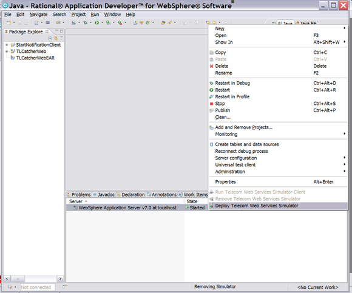
Task: Select WebSphere Application Server v7.0 row
Action: (137, 207)
